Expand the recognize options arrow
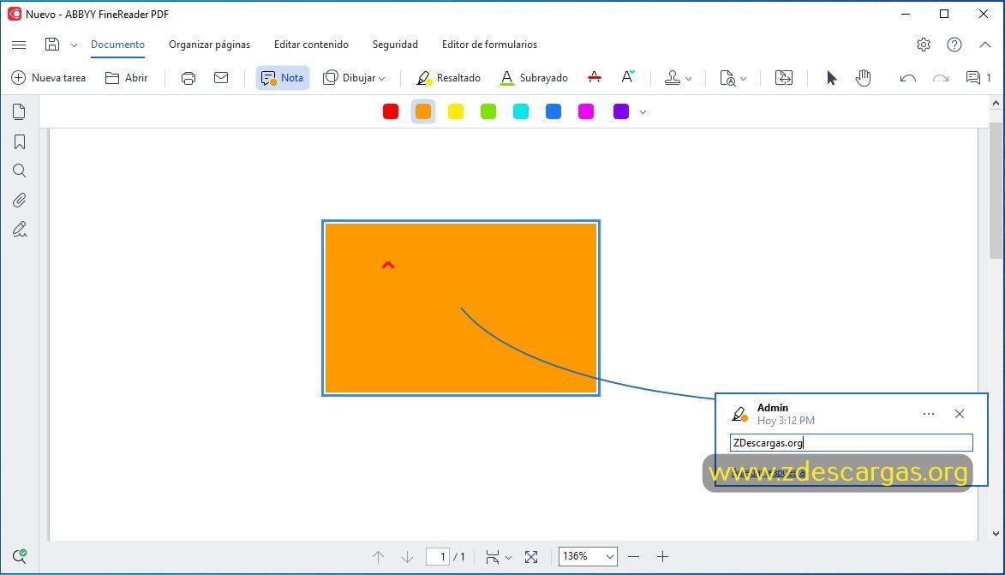 tap(744, 78)
